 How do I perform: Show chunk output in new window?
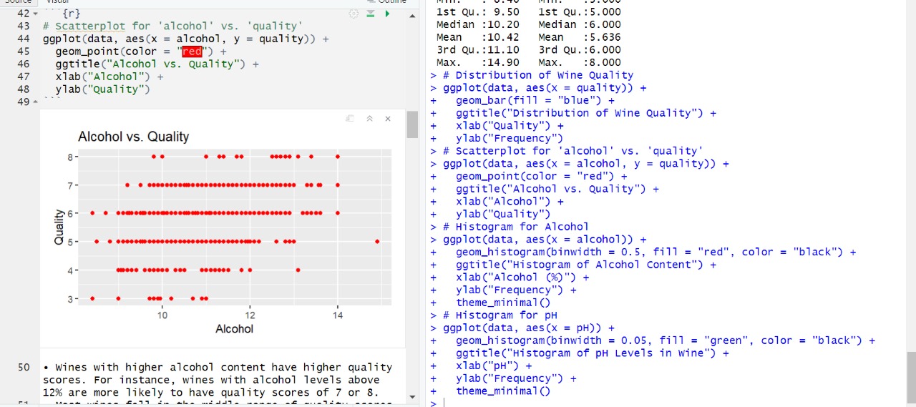(350, 119)
